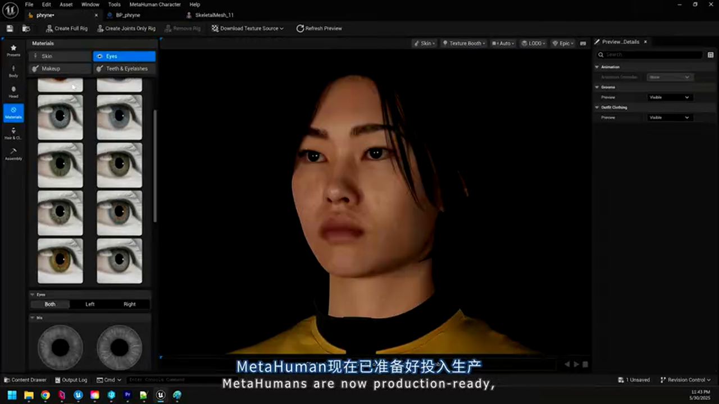Open the Content Drawer
719x404 pixels.
point(25,380)
